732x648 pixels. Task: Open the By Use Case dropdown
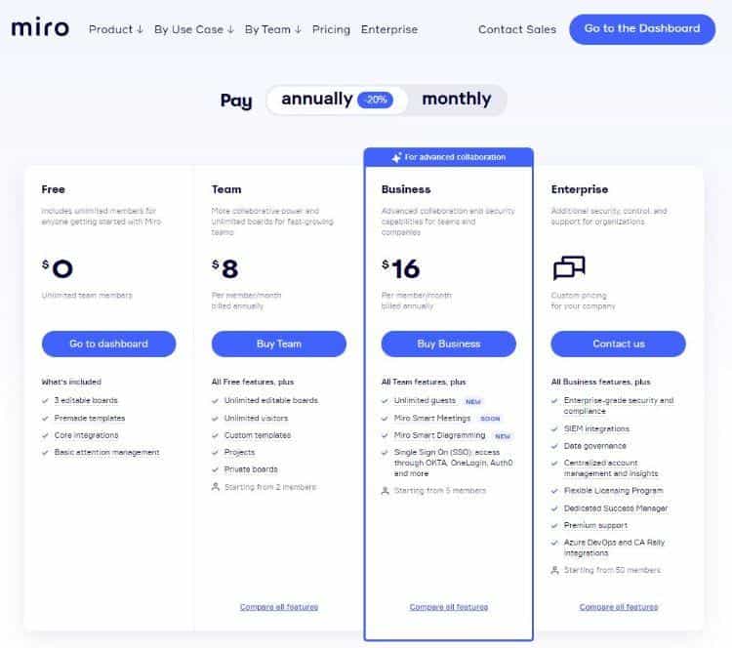tap(193, 29)
